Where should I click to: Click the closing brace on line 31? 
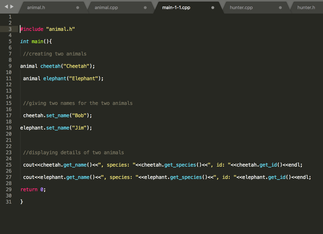(22, 202)
